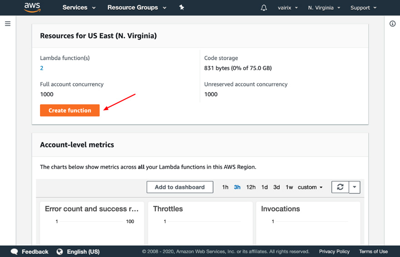Click the Full account concurrency label
This screenshot has height=257, width=400.
pos(72,84)
